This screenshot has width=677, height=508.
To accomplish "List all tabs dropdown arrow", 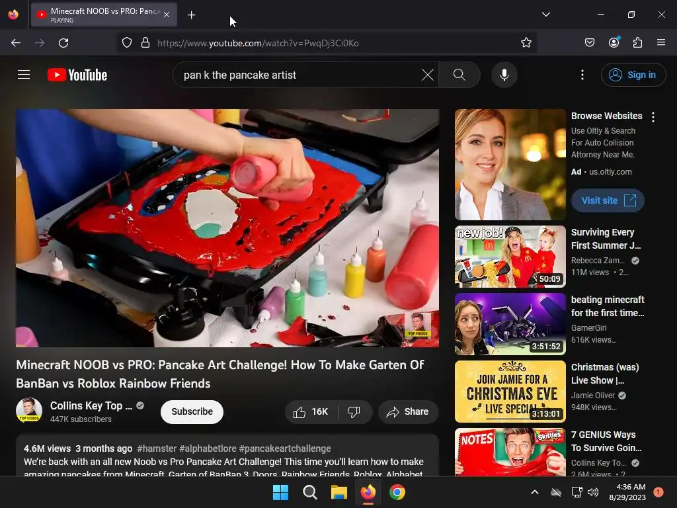I will click(545, 15).
